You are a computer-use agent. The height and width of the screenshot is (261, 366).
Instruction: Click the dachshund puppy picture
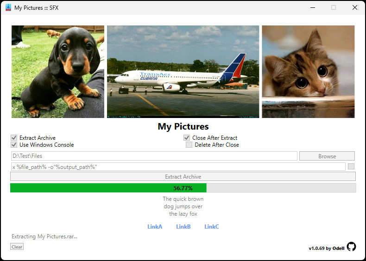58,72
